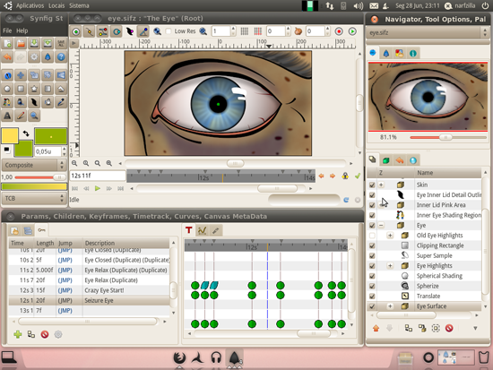This screenshot has width=493, height=370.
Task: Collapse the Eye layer group
Action: [x=381, y=226]
